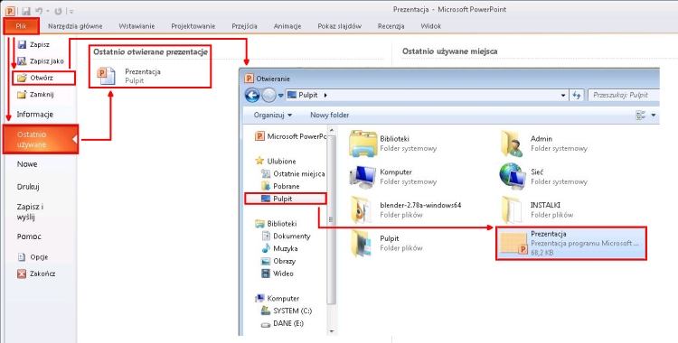Open the Organizuj dropdown menu
The image size is (678, 343).
273,115
